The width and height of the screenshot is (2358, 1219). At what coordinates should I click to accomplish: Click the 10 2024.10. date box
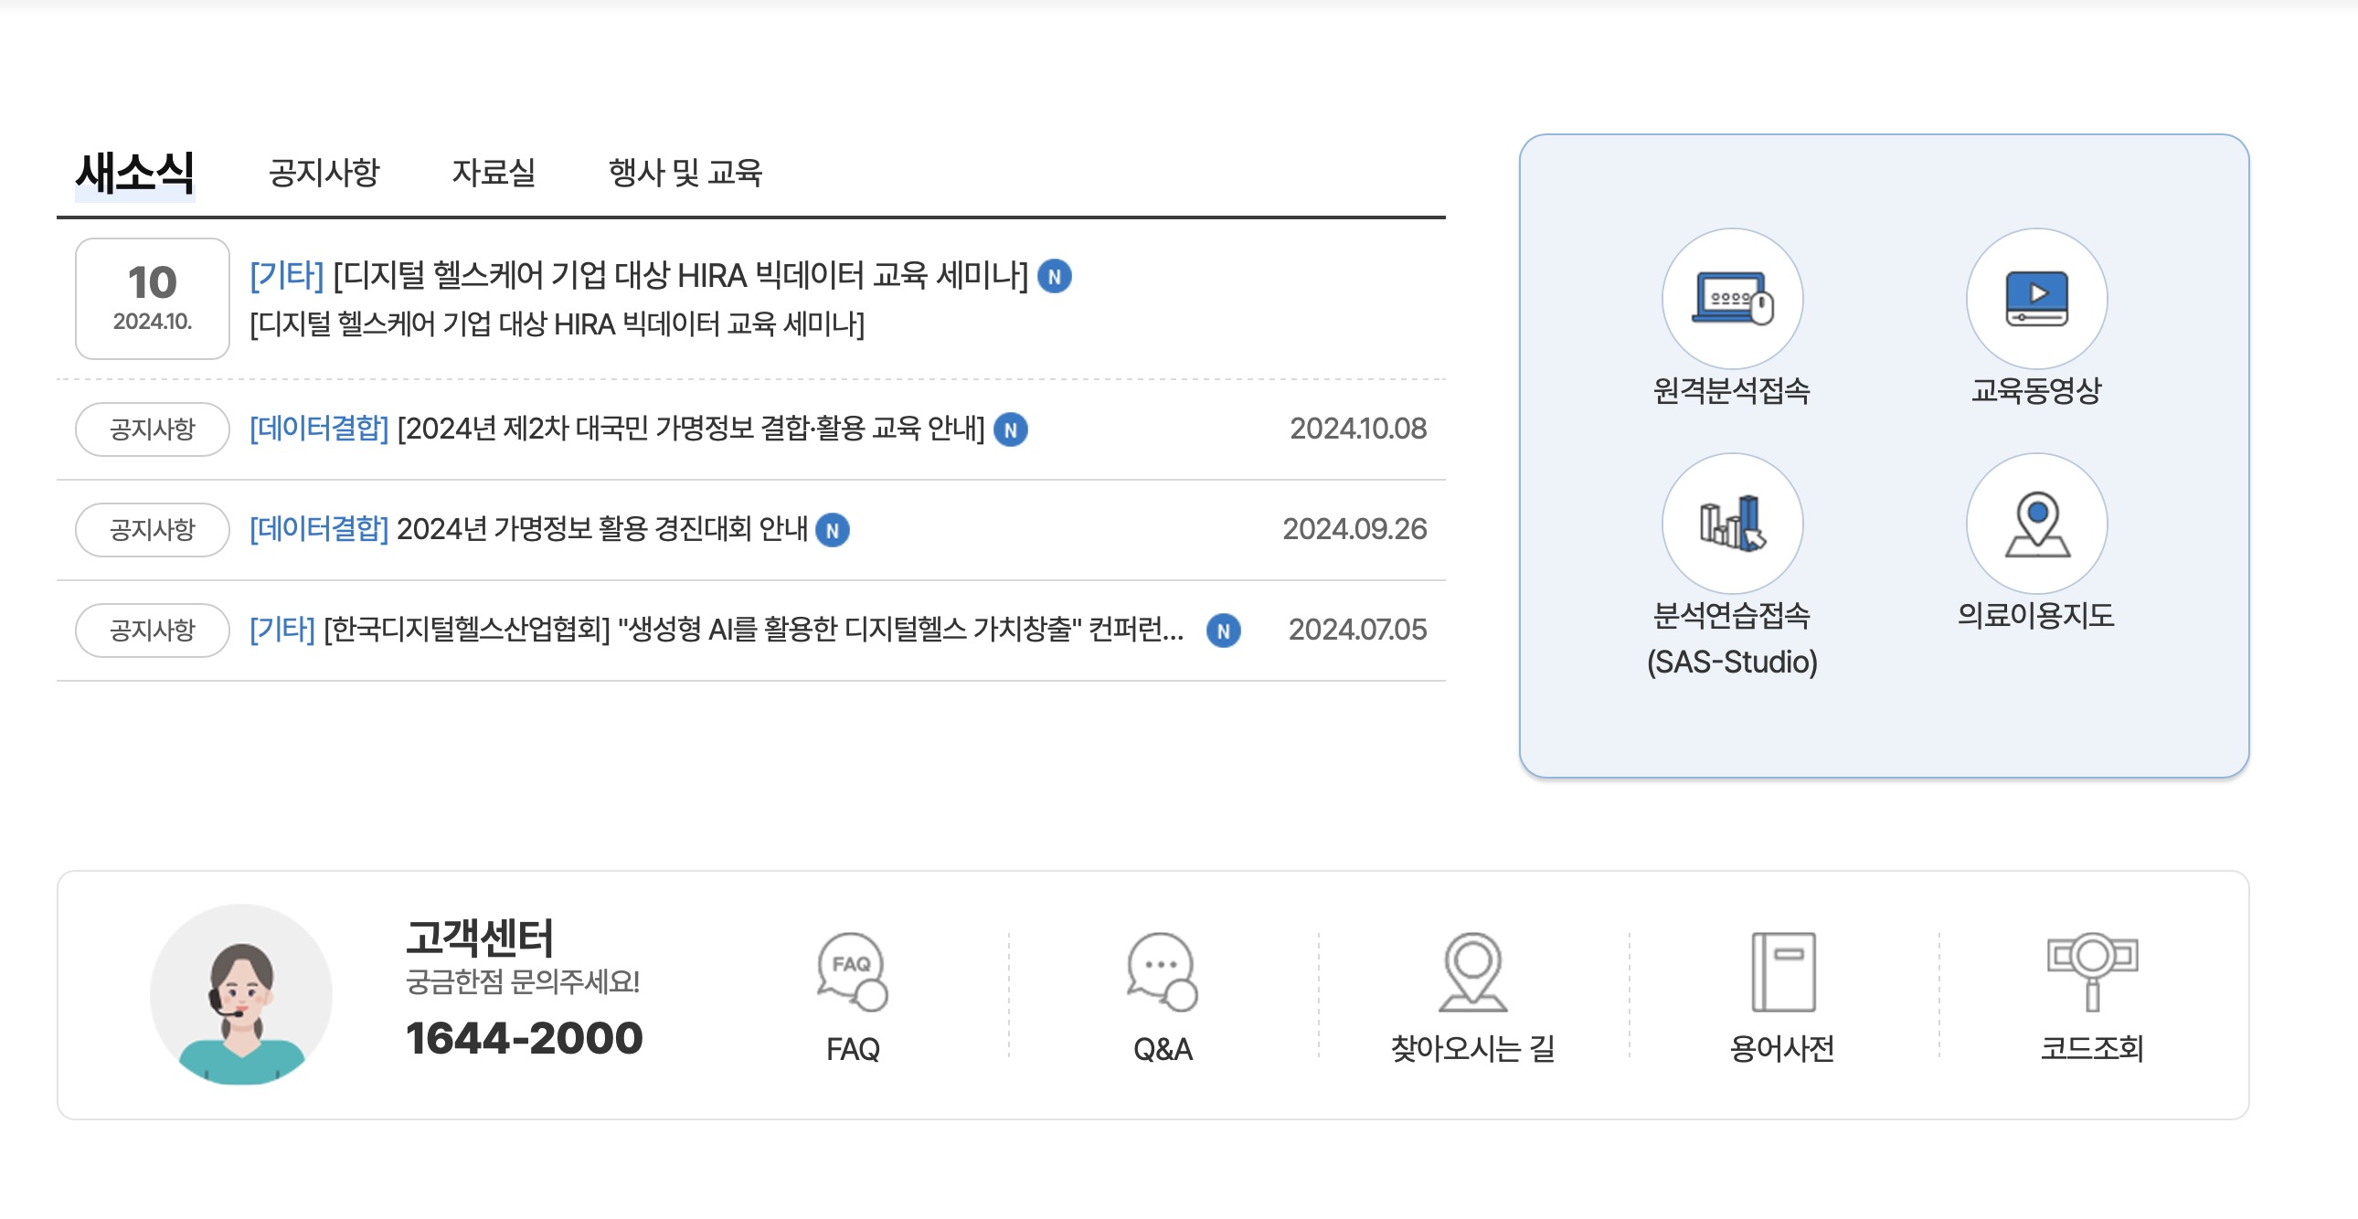(x=152, y=299)
